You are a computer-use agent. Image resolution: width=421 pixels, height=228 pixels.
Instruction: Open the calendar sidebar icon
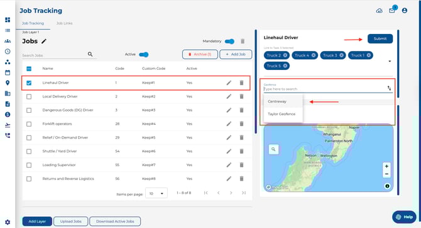8,72
